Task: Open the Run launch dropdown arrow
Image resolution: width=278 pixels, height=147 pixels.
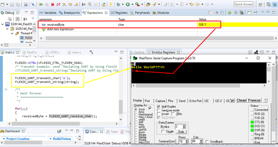Action: coord(132,4)
